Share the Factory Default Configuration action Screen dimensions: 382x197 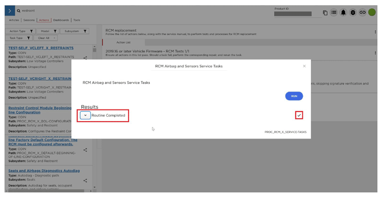(85, 150)
